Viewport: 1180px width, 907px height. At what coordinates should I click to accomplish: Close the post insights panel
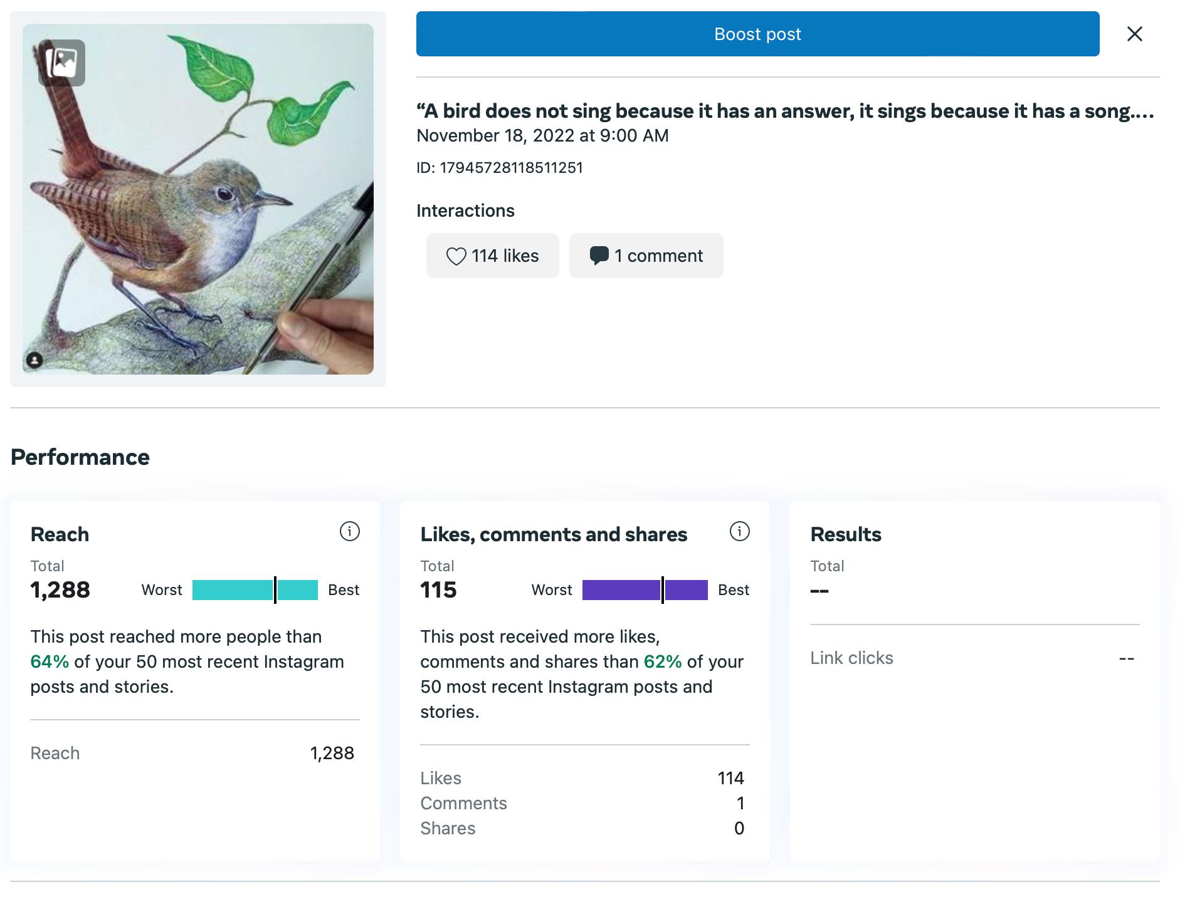pyautogui.click(x=1134, y=34)
